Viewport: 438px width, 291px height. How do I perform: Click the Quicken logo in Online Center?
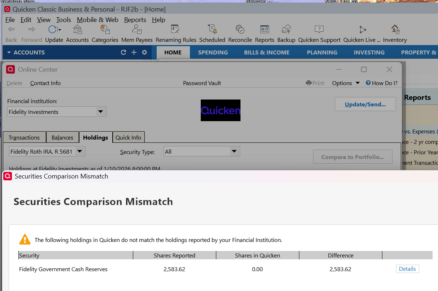[x=221, y=110]
